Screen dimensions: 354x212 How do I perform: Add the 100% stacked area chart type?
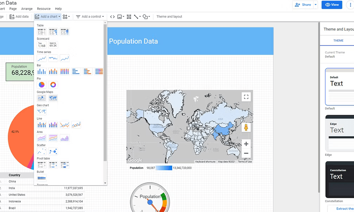pyautogui.click(x=64, y=138)
